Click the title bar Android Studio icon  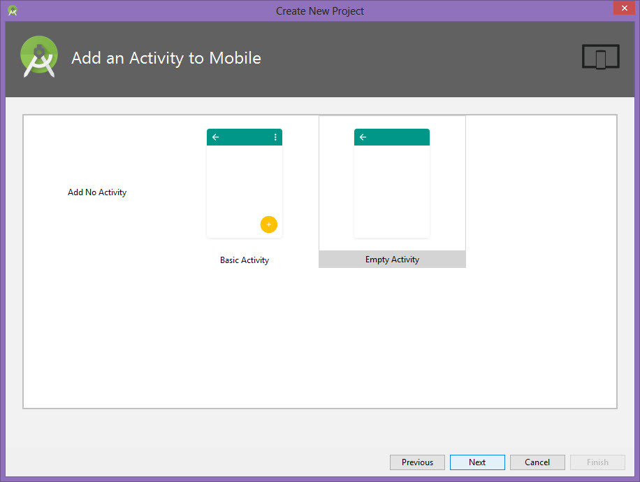click(13, 10)
